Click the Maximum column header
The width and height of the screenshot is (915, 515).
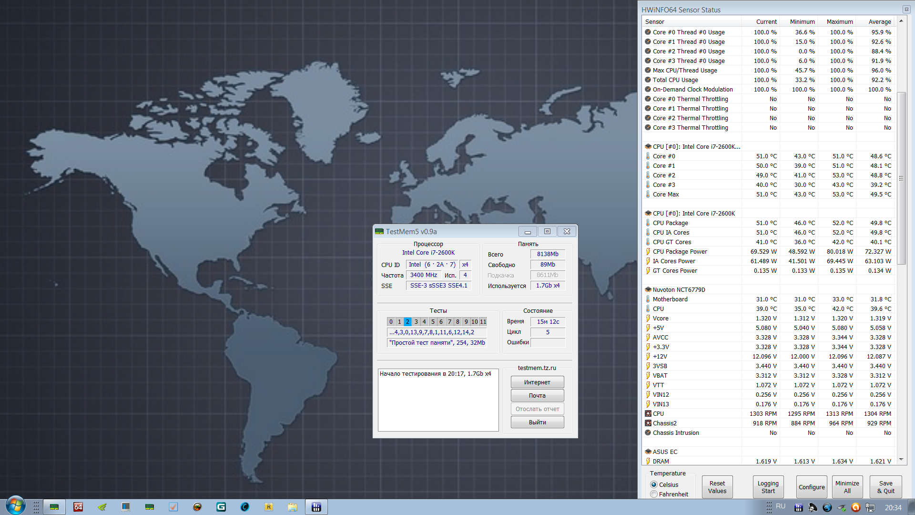point(839,22)
